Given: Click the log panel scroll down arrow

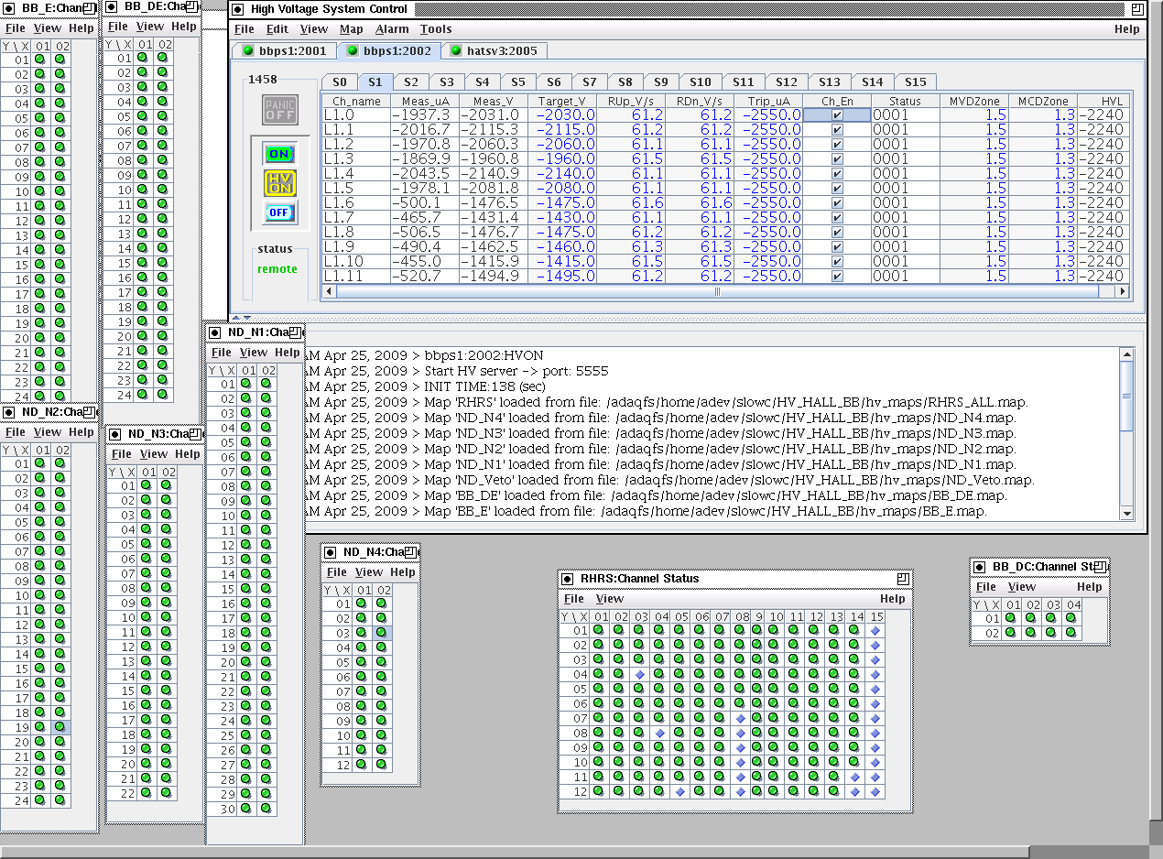Looking at the screenshot, I should [1127, 514].
